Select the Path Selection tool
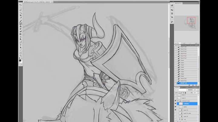This screenshot has width=218, height=122. (21, 48)
